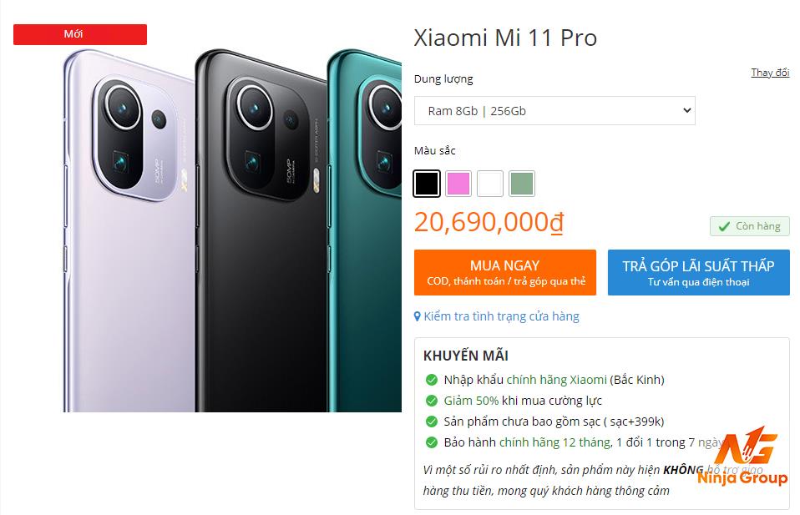Viewport: 800px width, 515px height.
Task: Click the MUA NGAY buy button
Action: (505, 272)
